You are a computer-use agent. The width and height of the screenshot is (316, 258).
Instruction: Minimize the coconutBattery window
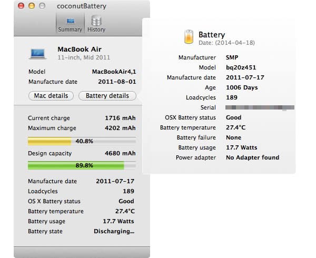[31, 6]
